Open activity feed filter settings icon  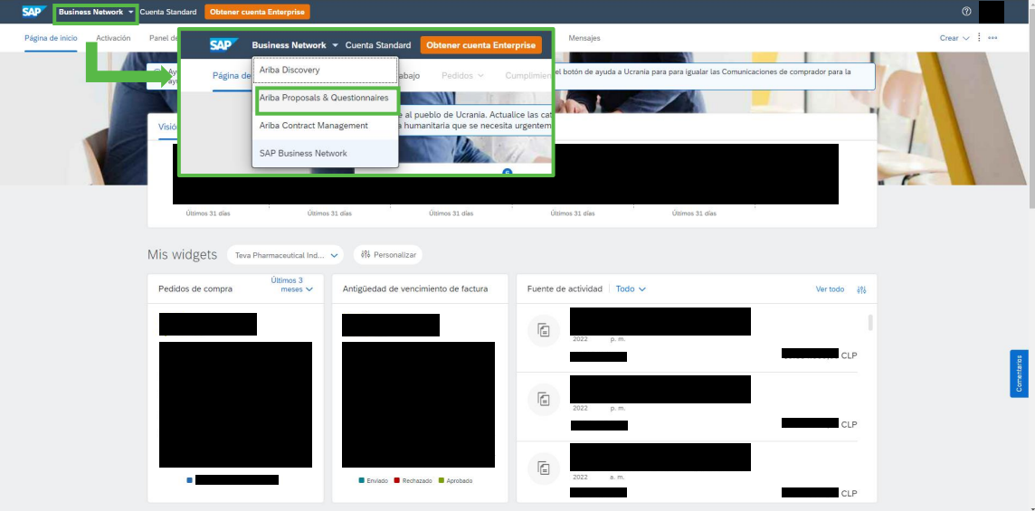[860, 289]
